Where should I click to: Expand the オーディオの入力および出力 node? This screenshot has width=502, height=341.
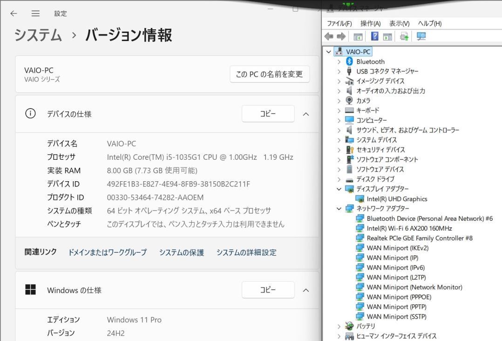(x=339, y=91)
